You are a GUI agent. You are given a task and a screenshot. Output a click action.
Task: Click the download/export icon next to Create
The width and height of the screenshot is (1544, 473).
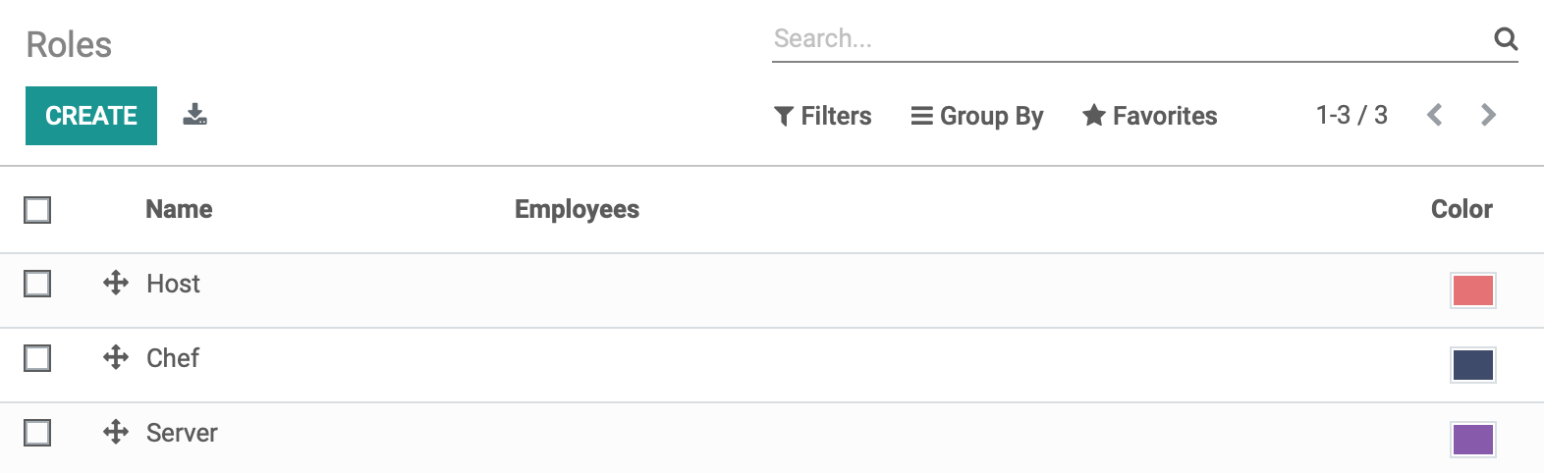tap(194, 115)
